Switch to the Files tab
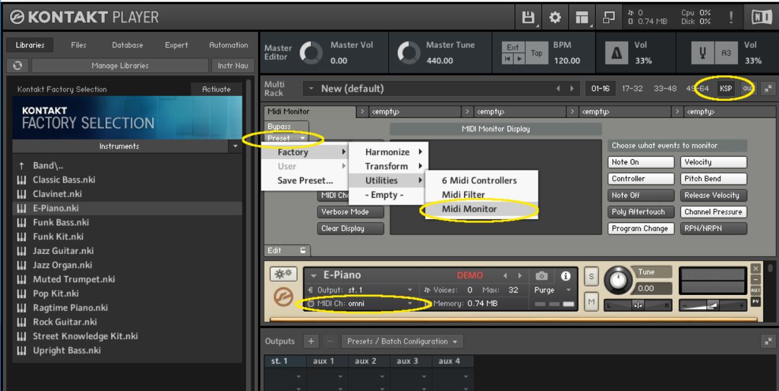 pos(79,45)
